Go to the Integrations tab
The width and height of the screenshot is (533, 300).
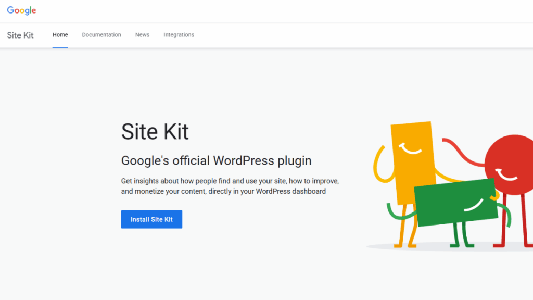click(x=179, y=35)
